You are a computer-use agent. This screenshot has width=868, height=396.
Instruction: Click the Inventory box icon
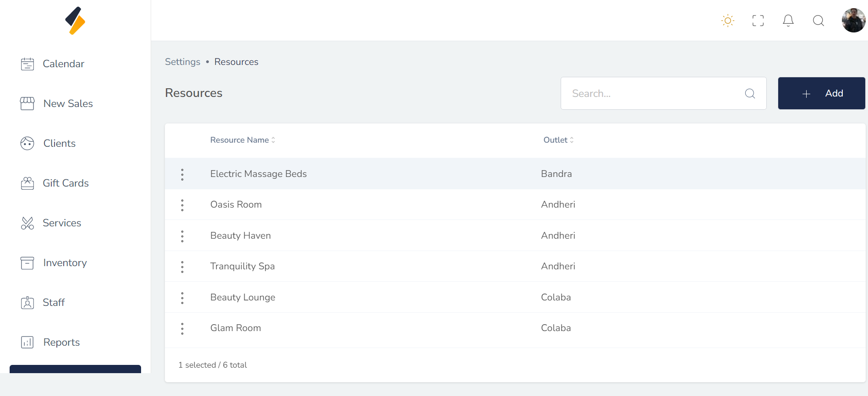click(27, 263)
